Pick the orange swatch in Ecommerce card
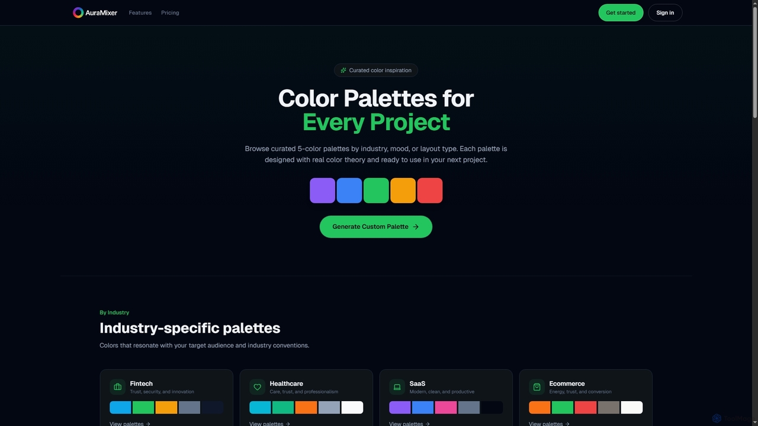This screenshot has height=426, width=758. point(539,407)
